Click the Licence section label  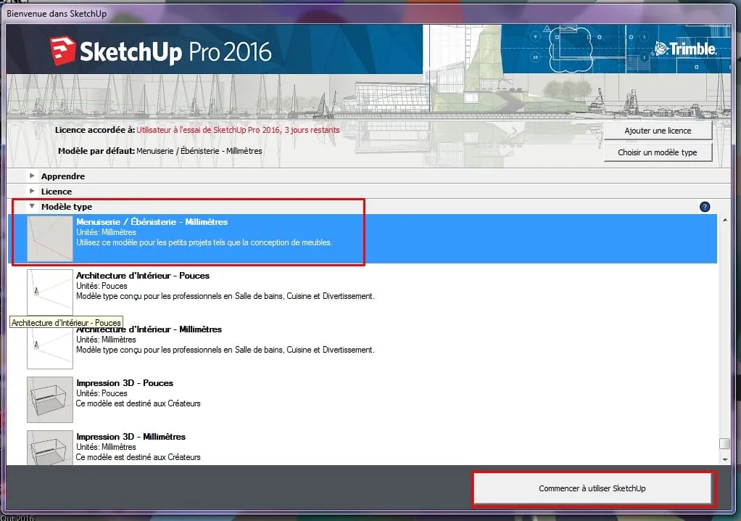coord(57,192)
